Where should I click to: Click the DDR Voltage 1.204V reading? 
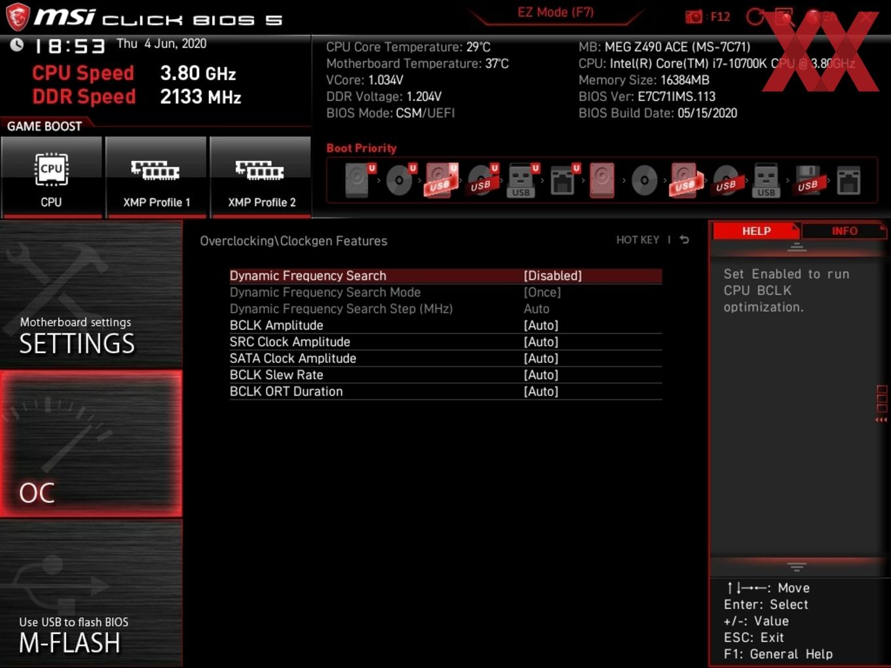coord(384,96)
